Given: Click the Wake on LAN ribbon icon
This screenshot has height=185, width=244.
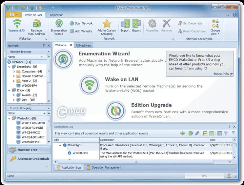Looking at the screenshot, I should click(17, 26).
